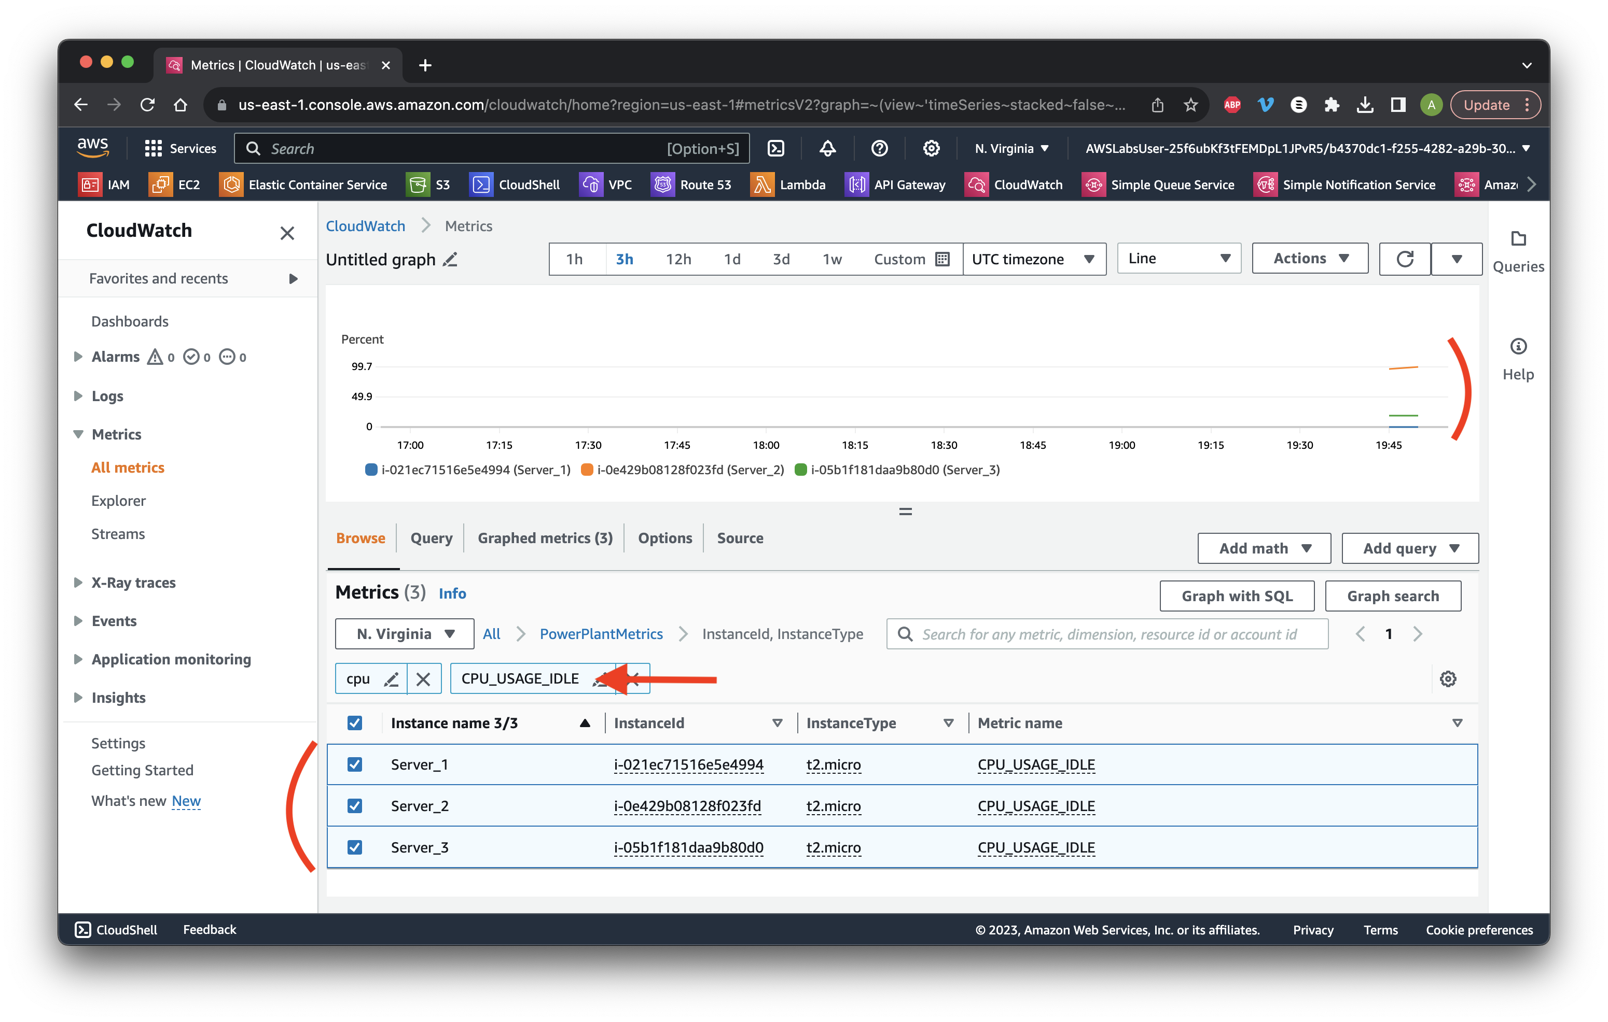Open the EC2 shortcut in favorites bar
Image resolution: width=1608 pixels, height=1022 pixels.
tap(175, 185)
